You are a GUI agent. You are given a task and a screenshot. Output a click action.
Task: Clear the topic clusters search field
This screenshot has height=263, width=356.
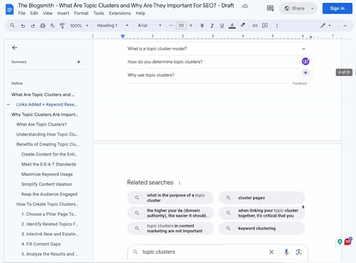pyautogui.click(x=271, y=252)
